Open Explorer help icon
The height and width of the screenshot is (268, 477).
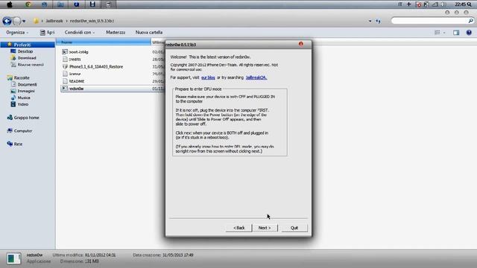pyautogui.click(x=469, y=33)
